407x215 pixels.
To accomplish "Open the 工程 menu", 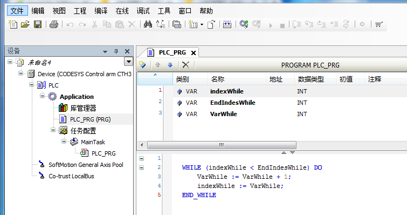I will 80,11.
